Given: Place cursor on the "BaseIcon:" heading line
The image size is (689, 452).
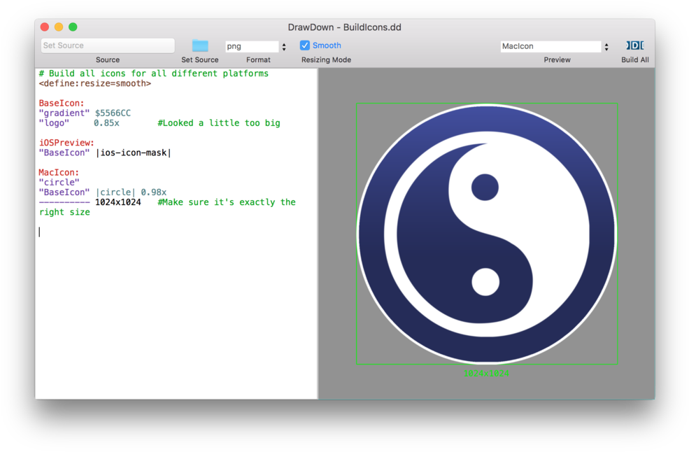Looking at the screenshot, I should 62,103.
